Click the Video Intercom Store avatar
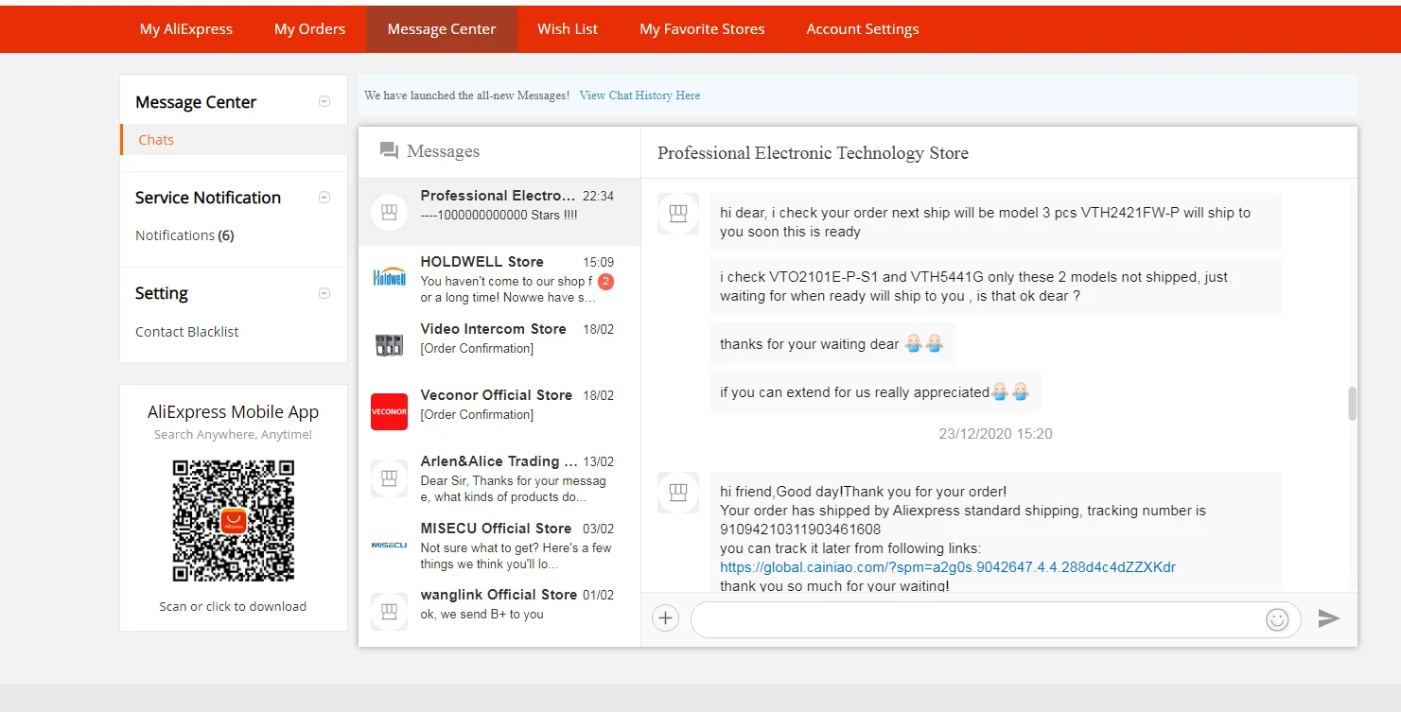Screen dimensions: 1401x712 point(389,345)
